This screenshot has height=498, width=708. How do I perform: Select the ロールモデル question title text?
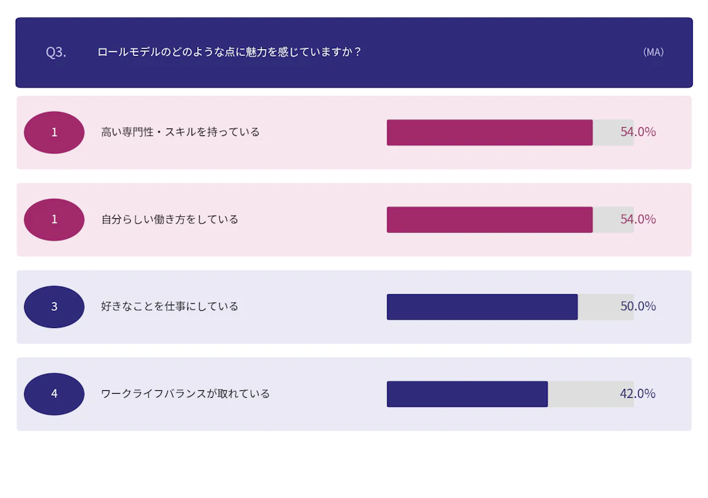click(229, 52)
